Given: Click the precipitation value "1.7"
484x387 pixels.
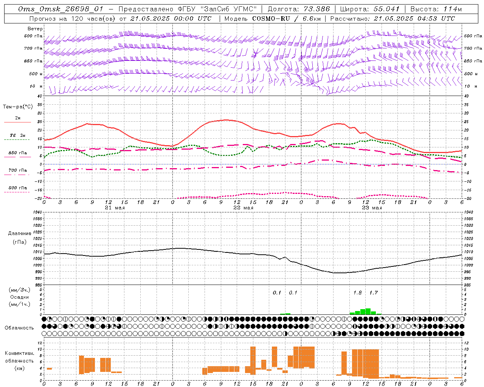Looking at the screenshot, I should 374,293.
